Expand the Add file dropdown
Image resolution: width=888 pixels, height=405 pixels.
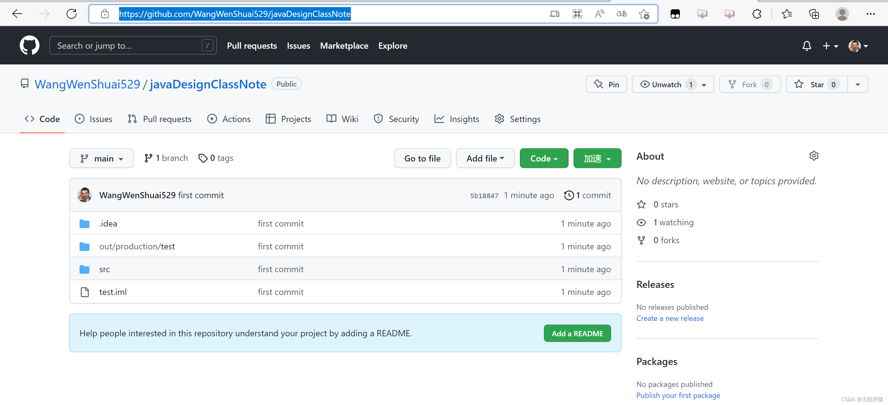(485, 158)
